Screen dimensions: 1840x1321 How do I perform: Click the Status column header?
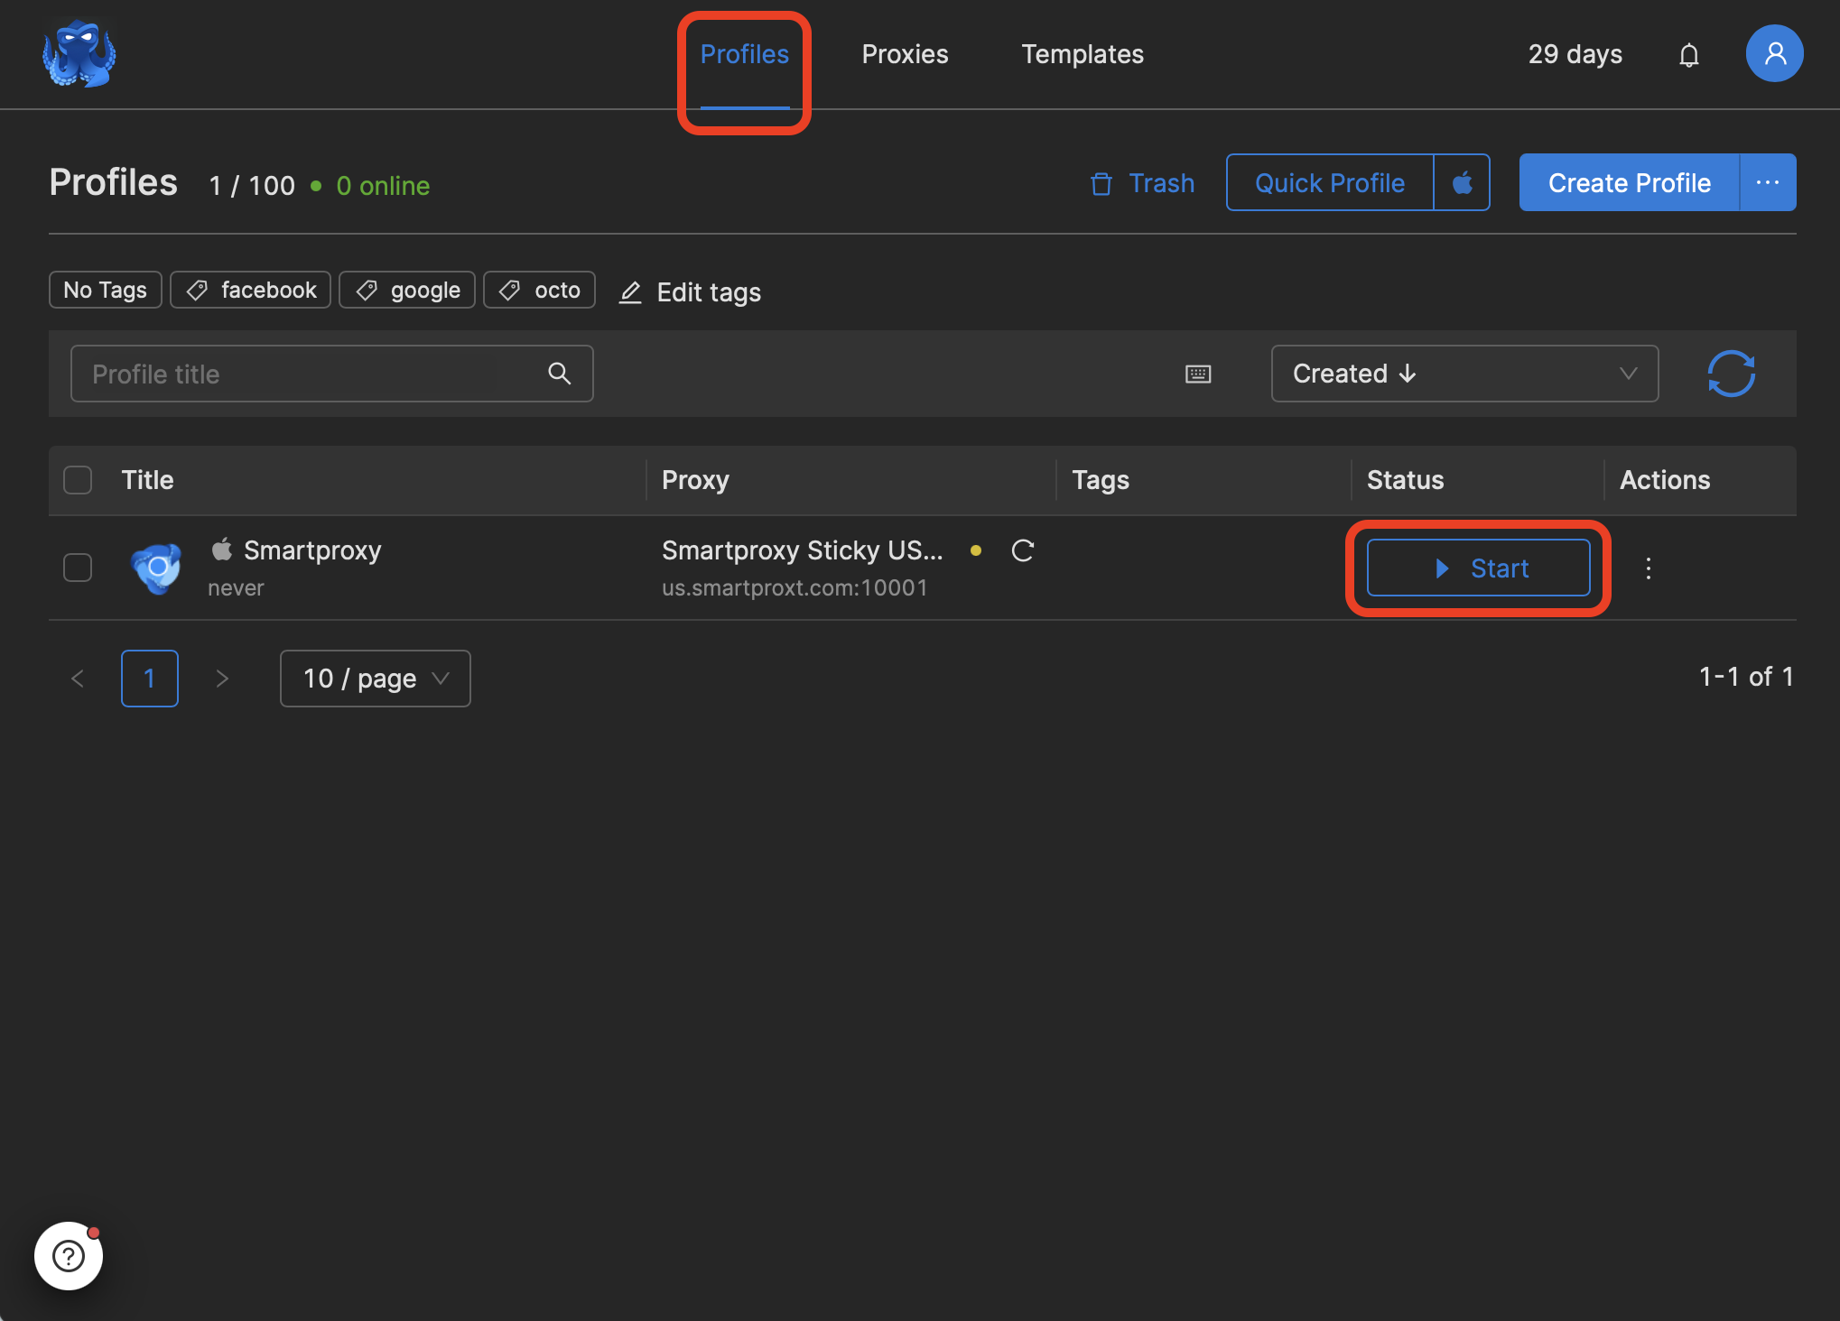[1405, 480]
